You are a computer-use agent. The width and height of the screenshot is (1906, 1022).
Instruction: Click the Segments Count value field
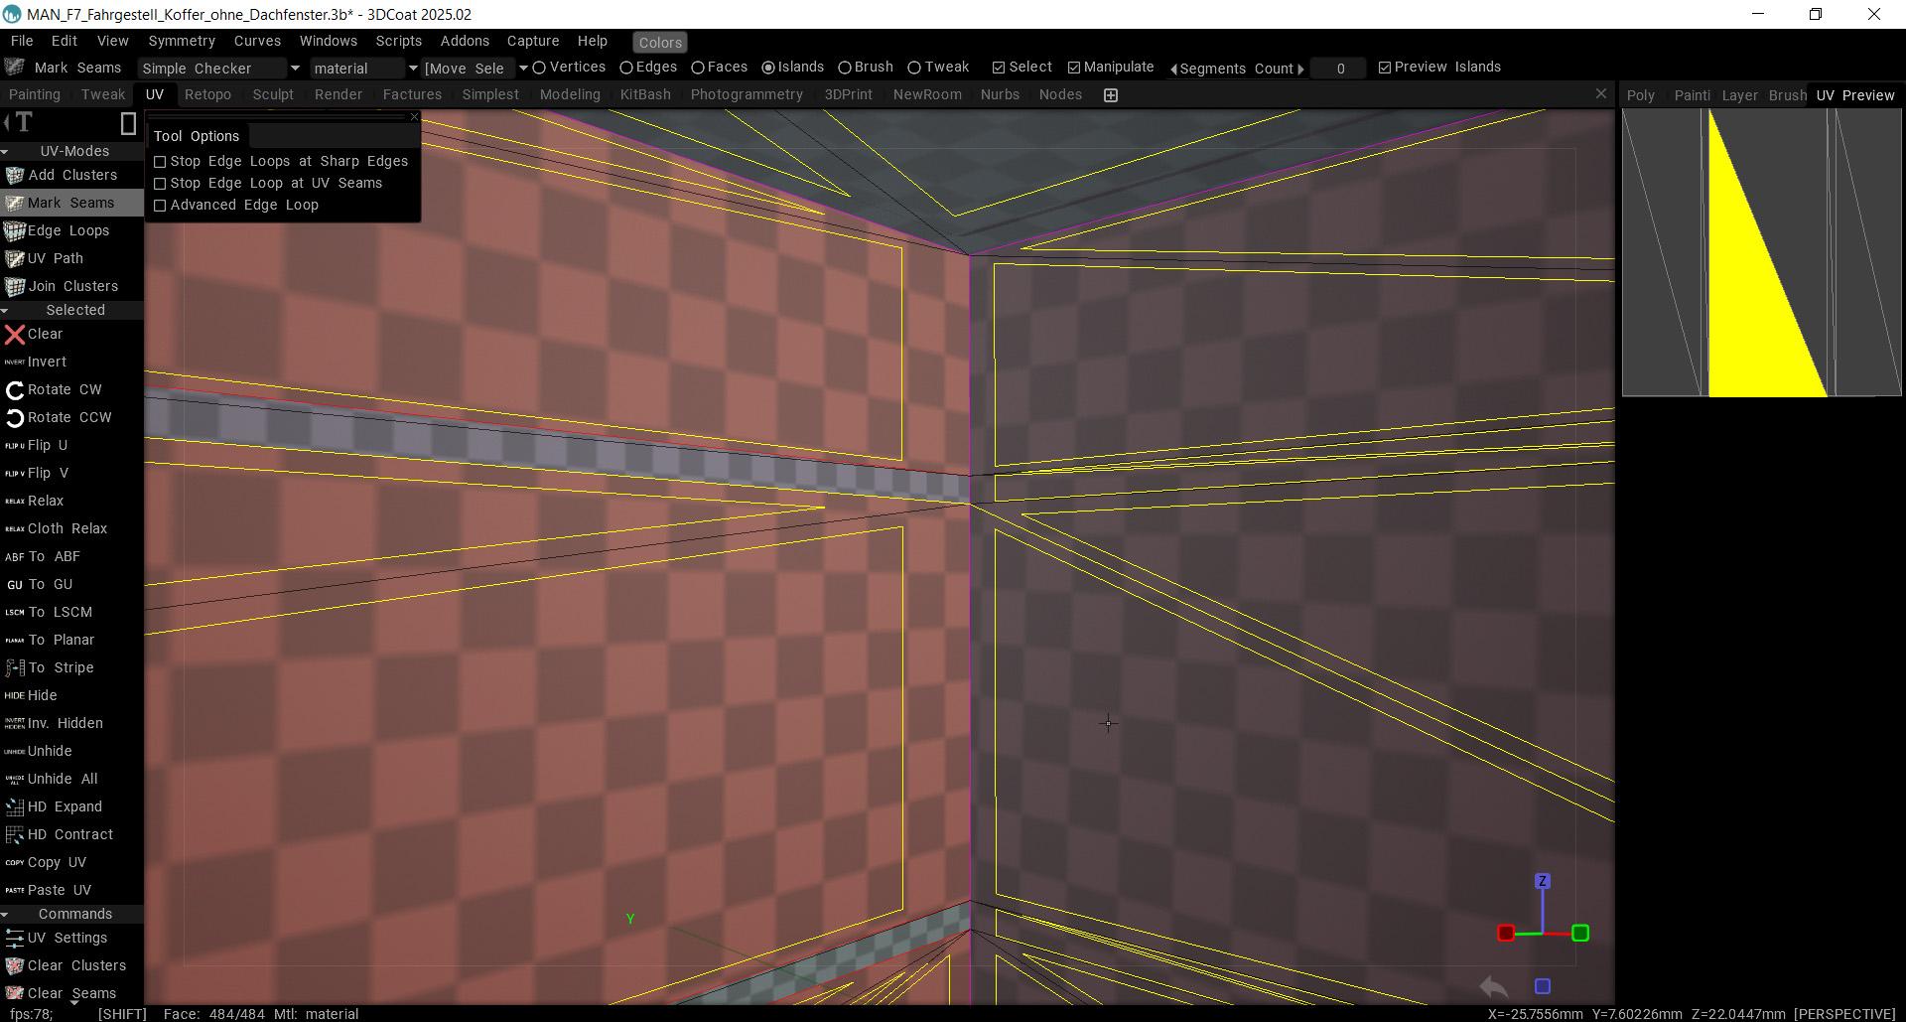[1339, 69]
